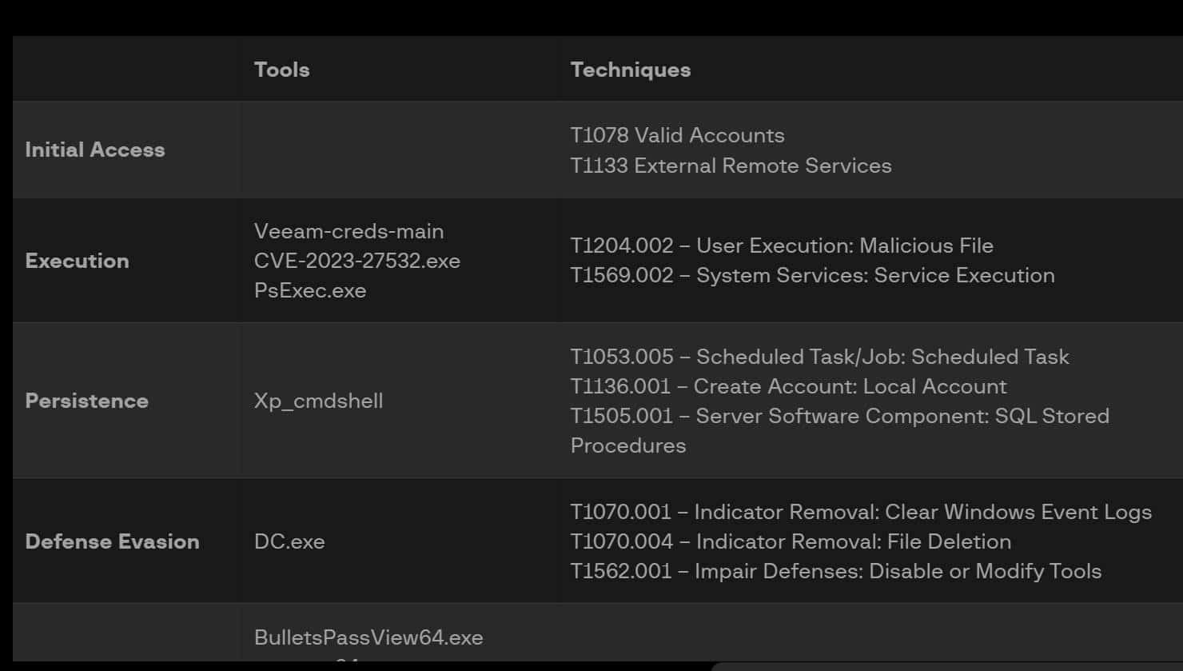Click the Tools column header
The height and width of the screenshot is (671, 1183).
click(x=281, y=70)
